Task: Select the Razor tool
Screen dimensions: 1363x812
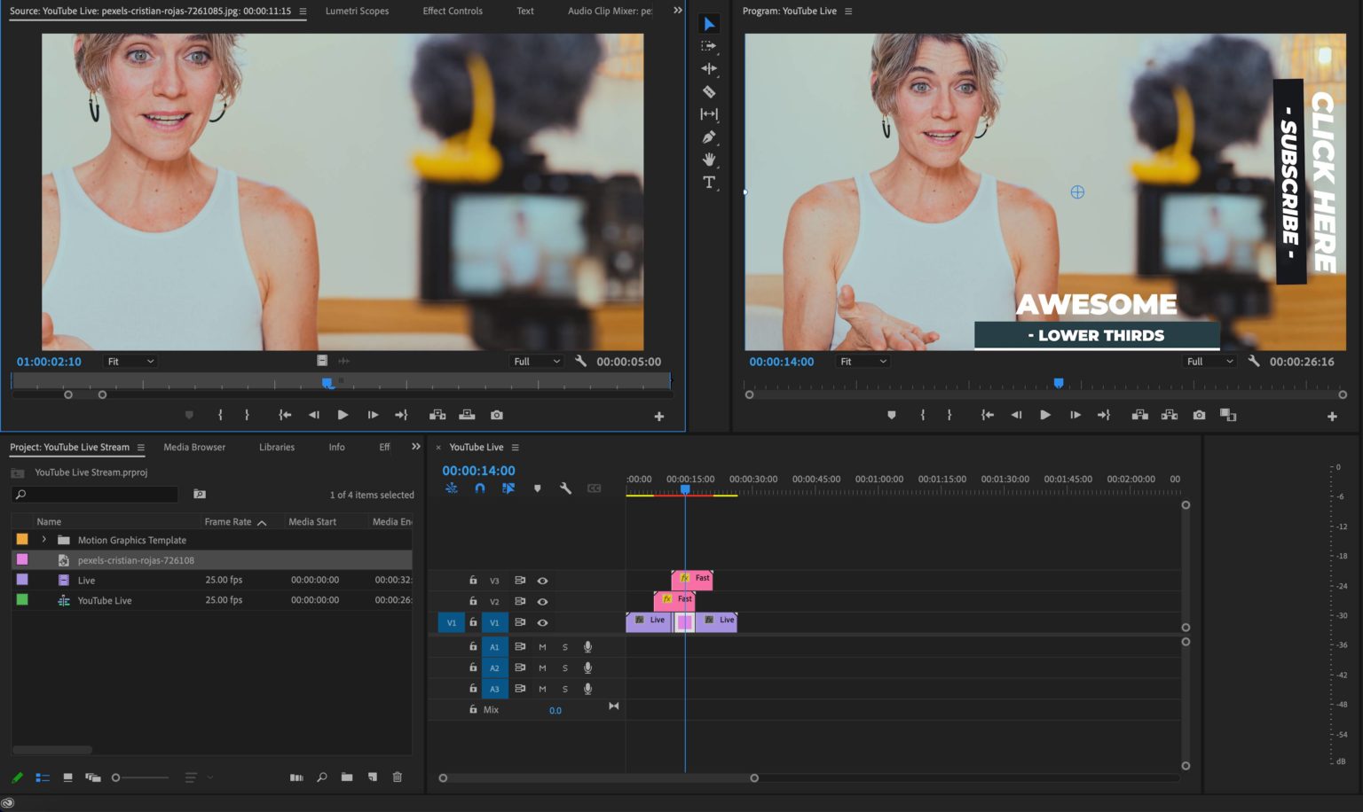Action: point(709,91)
